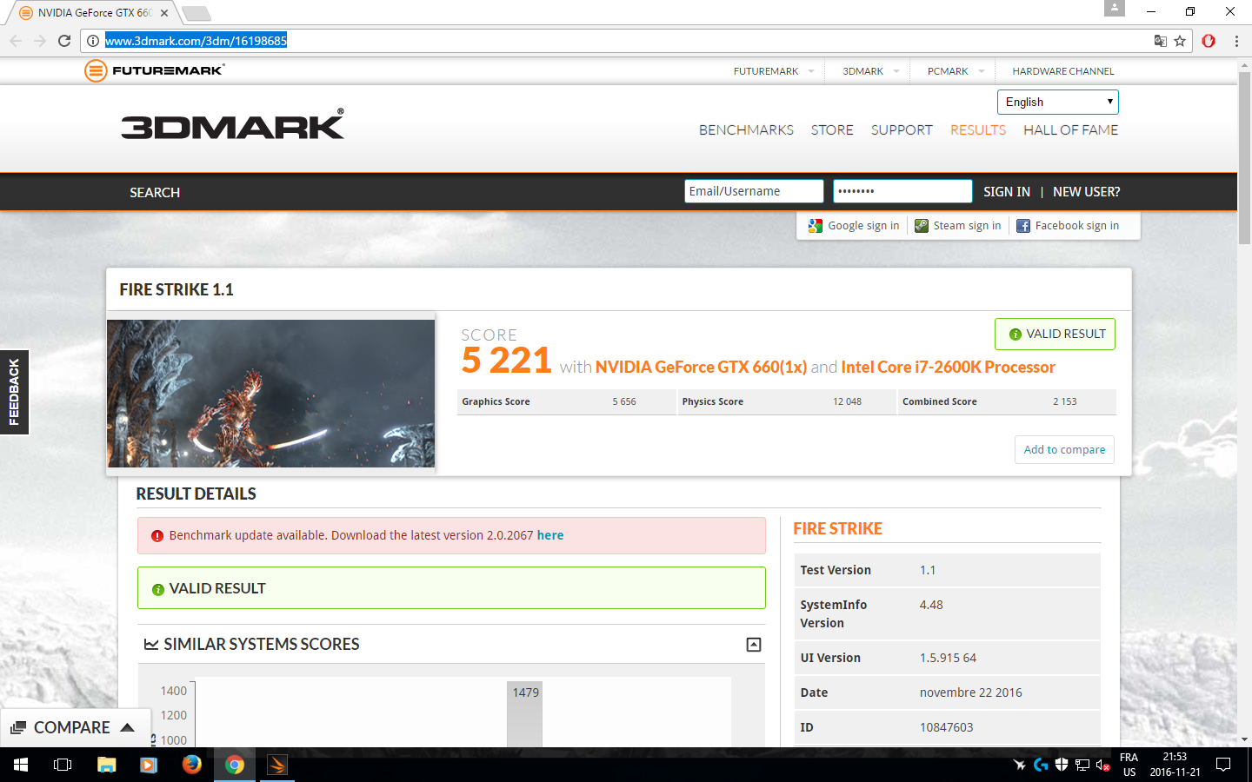The image size is (1252, 782).
Task: Open Logitech Gaming tray icon
Action: pos(1041,765)
